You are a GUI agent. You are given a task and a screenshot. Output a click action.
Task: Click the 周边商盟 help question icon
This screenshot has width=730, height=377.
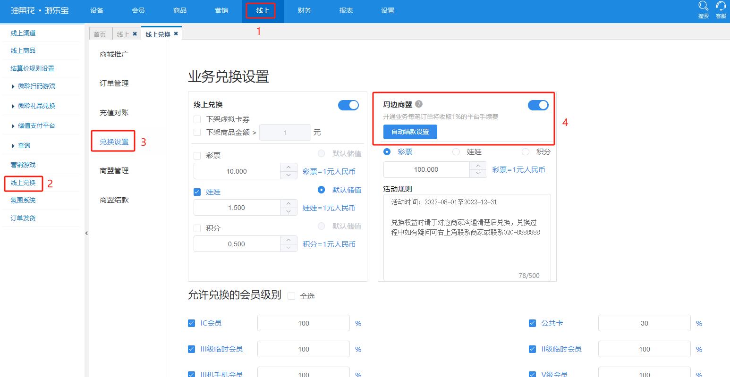[418, 104]
